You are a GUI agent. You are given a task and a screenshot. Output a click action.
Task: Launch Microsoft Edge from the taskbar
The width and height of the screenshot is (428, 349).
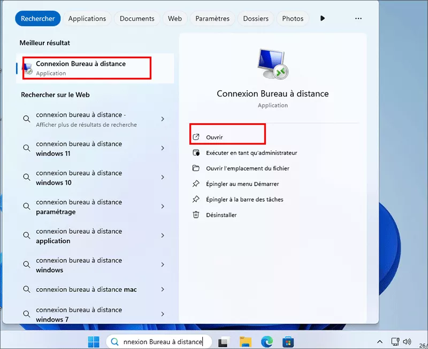267,342
